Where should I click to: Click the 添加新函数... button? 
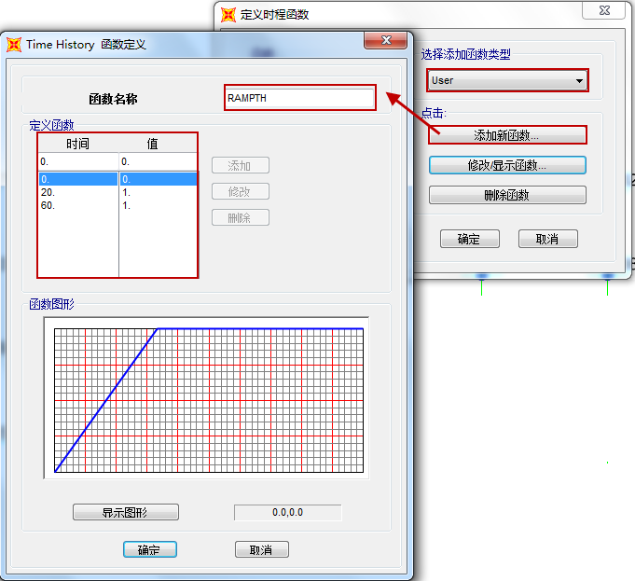[507, 135]
